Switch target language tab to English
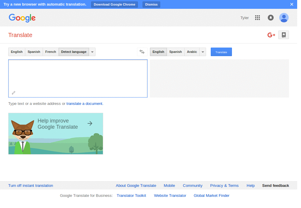This screenshot has width=301, height=208. pyautogui.click(x=158, y=52)
